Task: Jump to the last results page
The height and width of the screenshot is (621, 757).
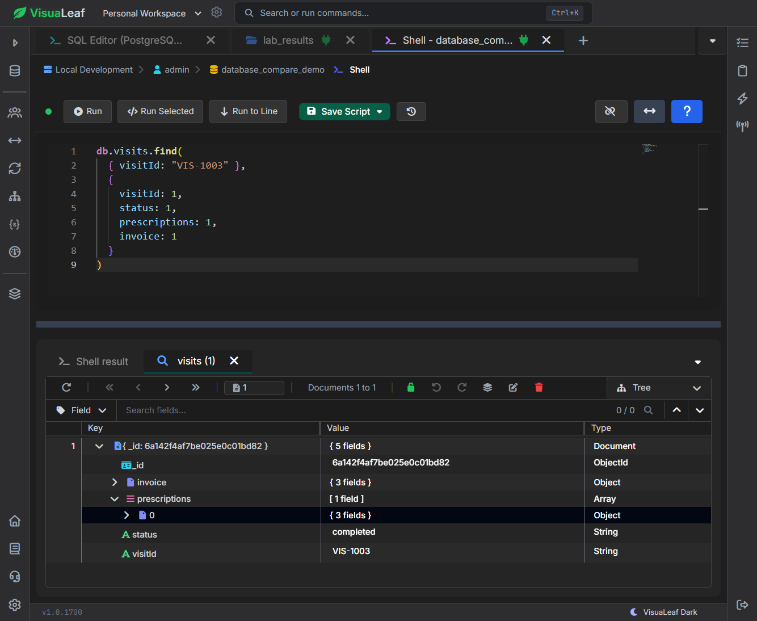Action: 195,387
